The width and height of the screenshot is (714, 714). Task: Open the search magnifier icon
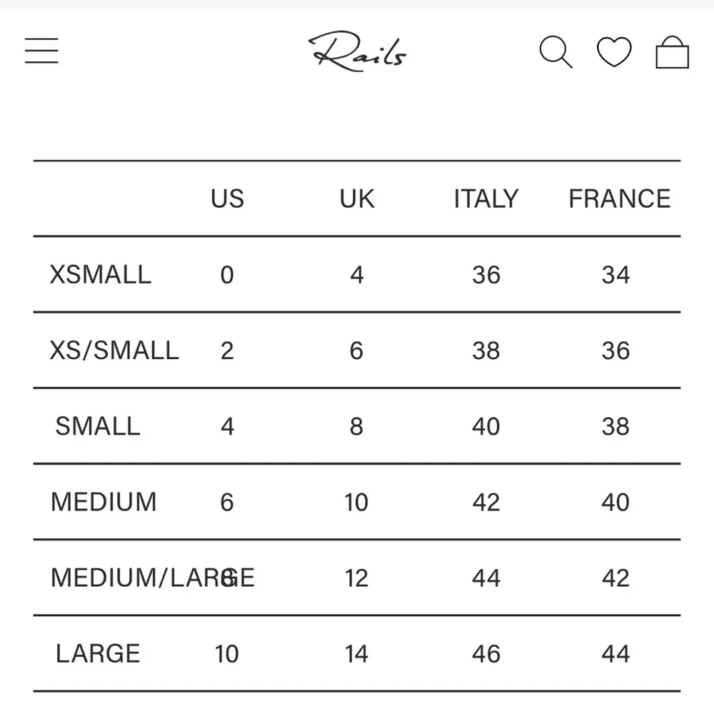pos(555,52)
